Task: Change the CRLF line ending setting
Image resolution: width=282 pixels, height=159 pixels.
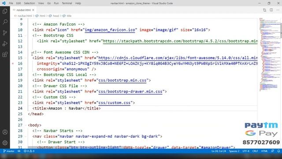Action: [x=255, y=151]
